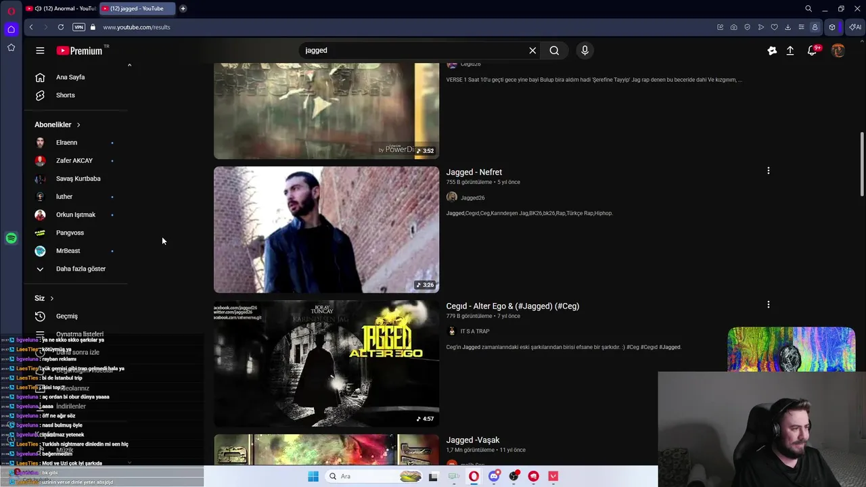Go back with the browser back arrow
This screenshot has width=866, height=487.
[x=31, y=27]
